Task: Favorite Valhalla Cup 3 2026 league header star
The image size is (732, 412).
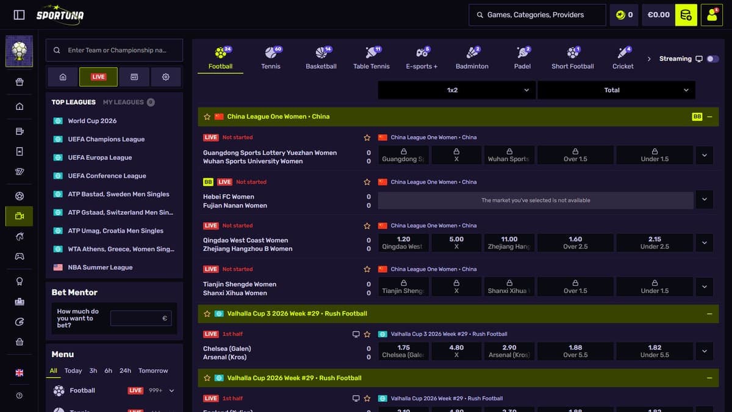Action: tap(207, 314)
